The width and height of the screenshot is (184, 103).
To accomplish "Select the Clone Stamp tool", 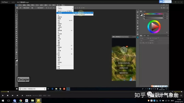I will pyautogui.click(x=16, y=31).
